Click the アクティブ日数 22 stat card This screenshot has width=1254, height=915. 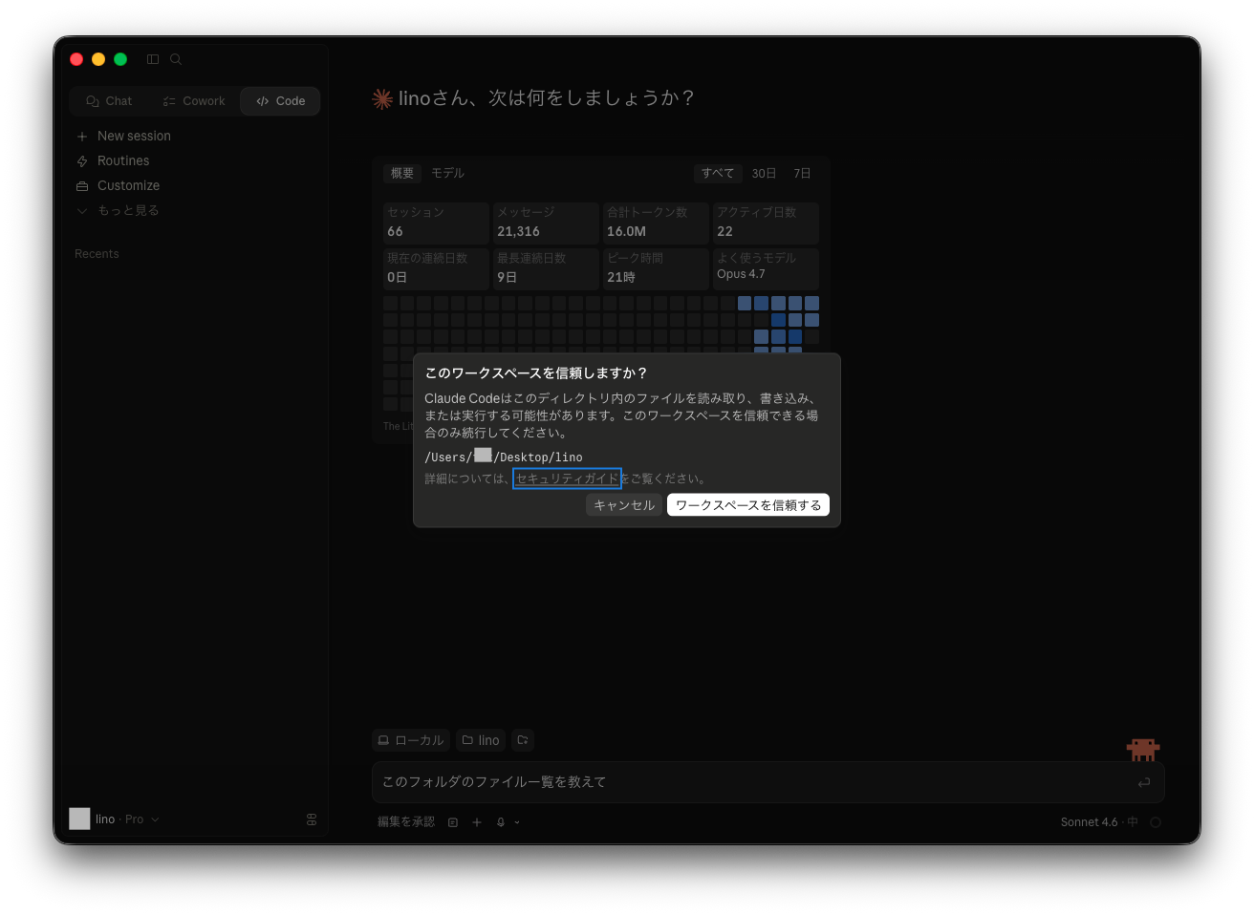tap(766, 223)
